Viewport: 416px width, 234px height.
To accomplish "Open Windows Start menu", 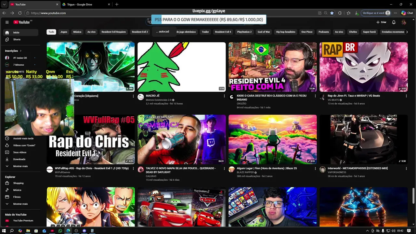I will pyautogui.click(x=4, y=231).
